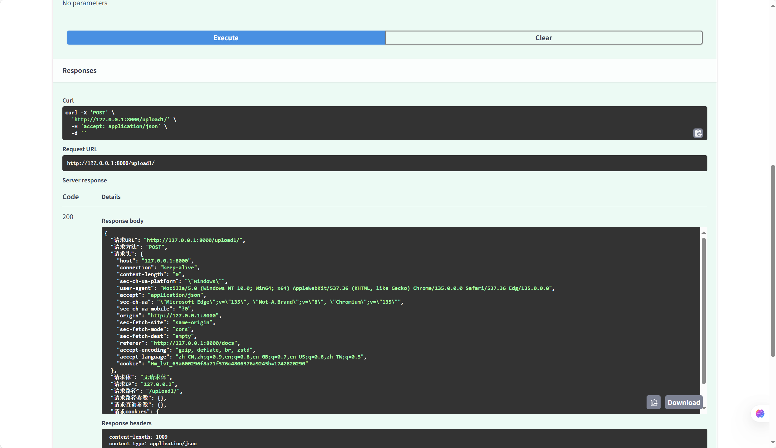The height and width of the screenshot is (448, 776).
Task: Click the "请求查询参数" line
Action: click(x=138, y=405)
